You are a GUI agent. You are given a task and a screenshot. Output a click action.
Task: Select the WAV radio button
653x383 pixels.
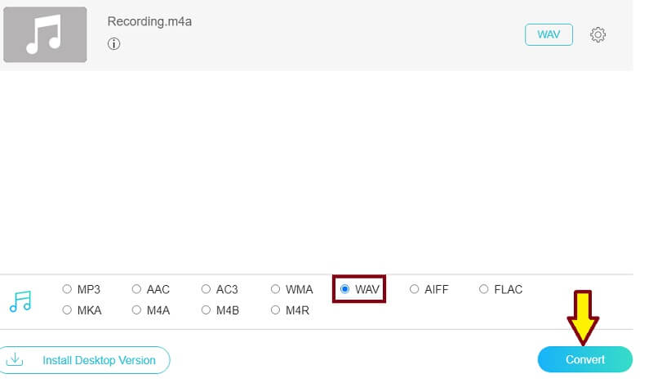[345, 289]
